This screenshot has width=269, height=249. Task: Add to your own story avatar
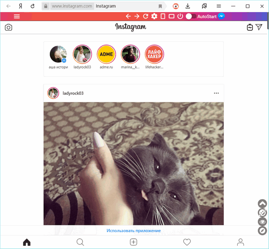tap(58, 54)
